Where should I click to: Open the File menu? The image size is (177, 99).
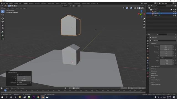(x=4, y=3)
